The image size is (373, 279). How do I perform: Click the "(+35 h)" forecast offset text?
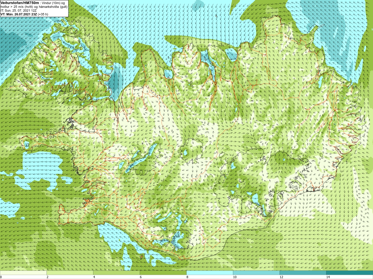pyautogui.click(x=43, y=14)
